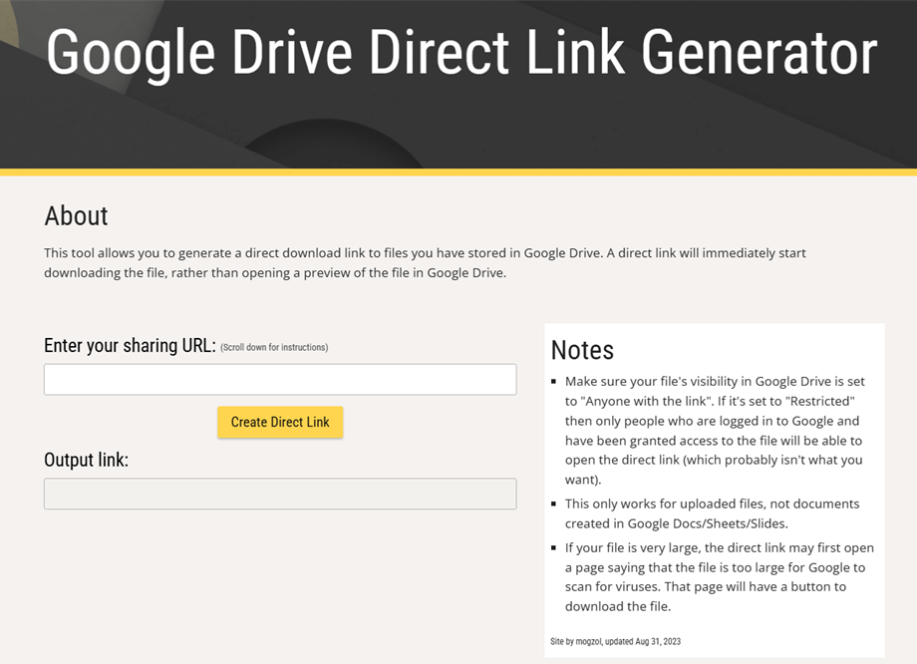The width and height of the screenshot is (917, 664).
Task: Click the 'Output link:' label
Action: 86,460
